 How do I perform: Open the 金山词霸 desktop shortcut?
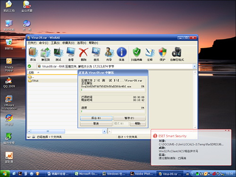click(27, 7)
